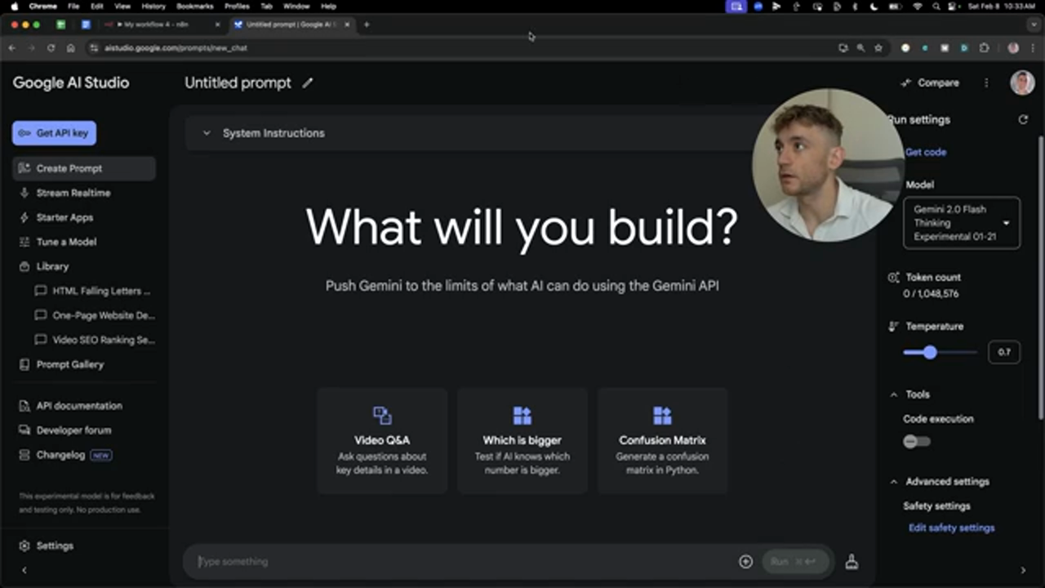
Task: Open Prompt Gallery
Action: [x=69, y=364]
